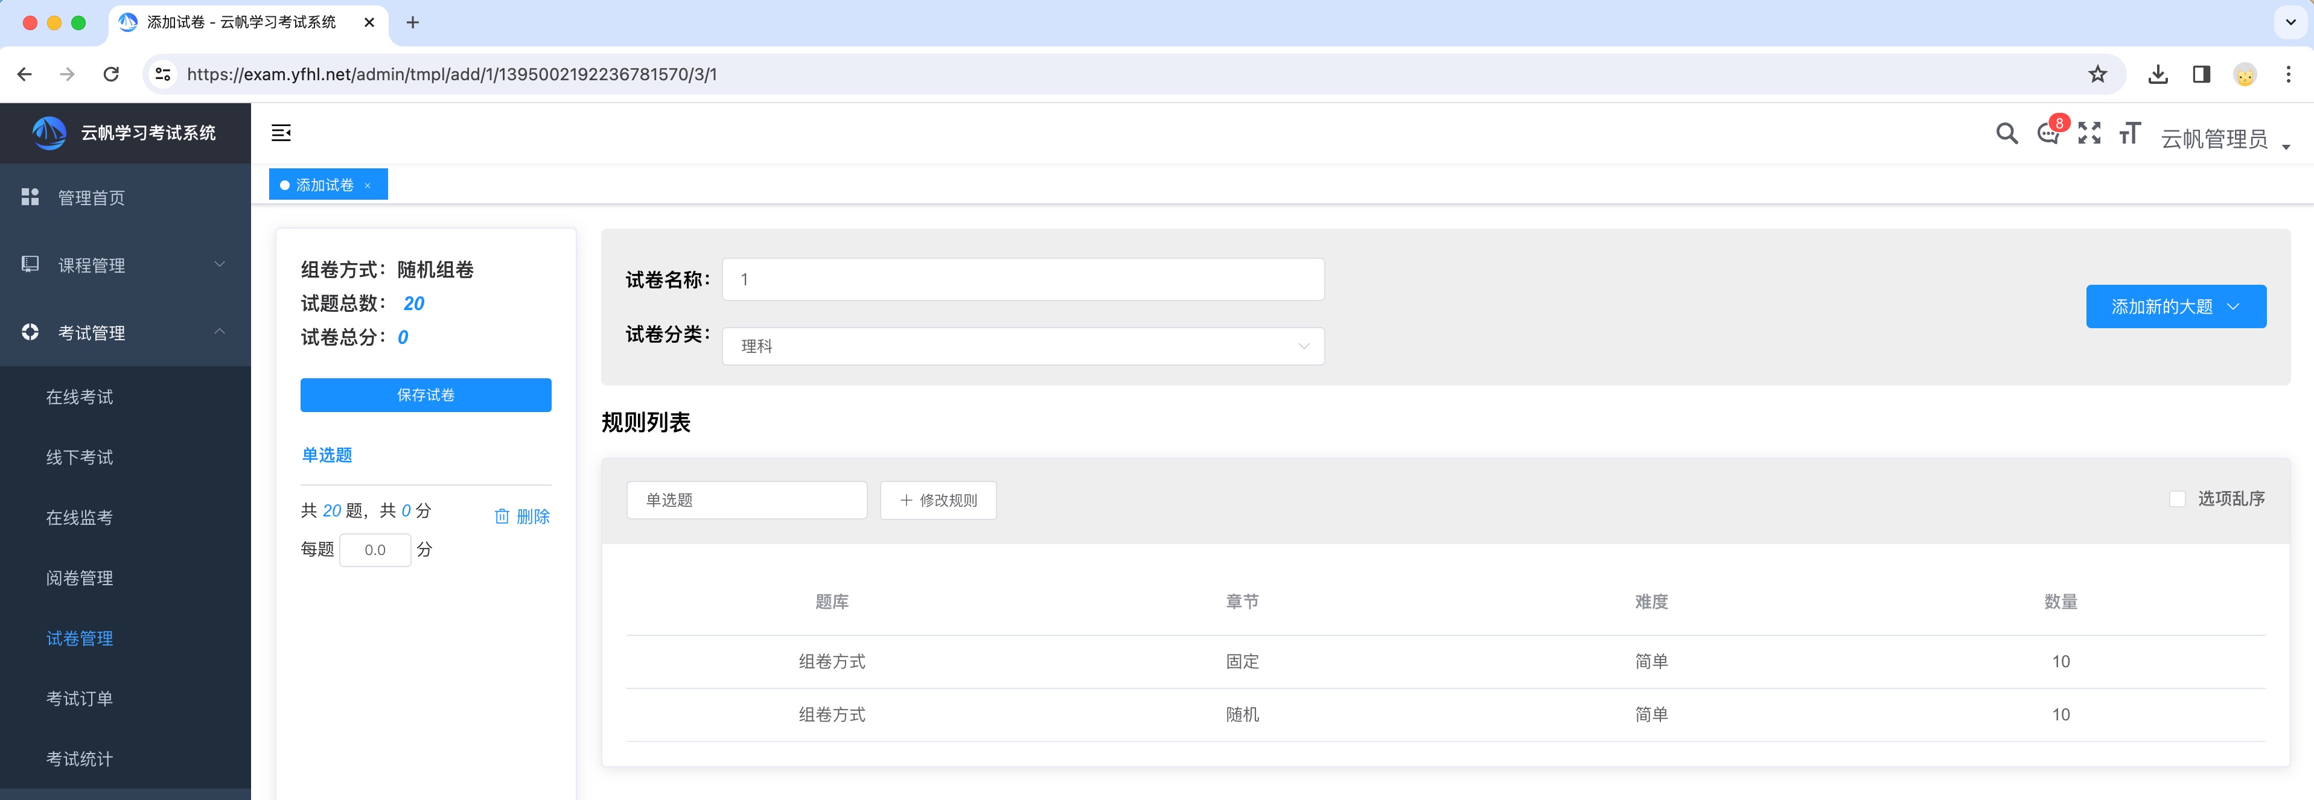Collapse the sidebar with hamburger icon

pyautogui.click(x=281, y=133)
